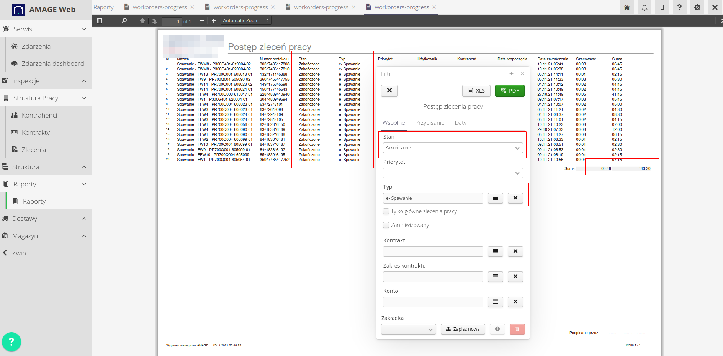Viewport: 723px width, 356px height.
Task: Click the XLS export button
Action: (476, 91)
